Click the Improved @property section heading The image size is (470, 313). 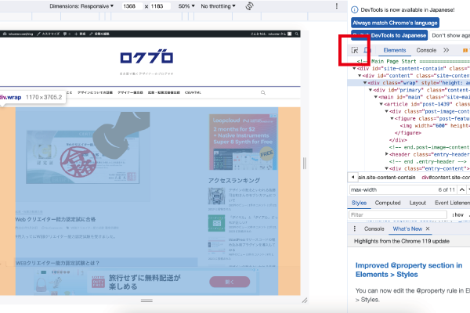click(409, 270)
